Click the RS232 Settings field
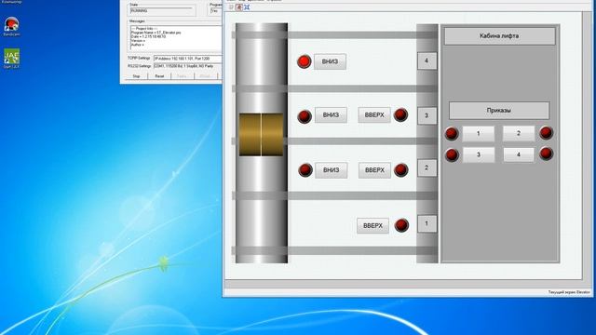 [188, 66]
